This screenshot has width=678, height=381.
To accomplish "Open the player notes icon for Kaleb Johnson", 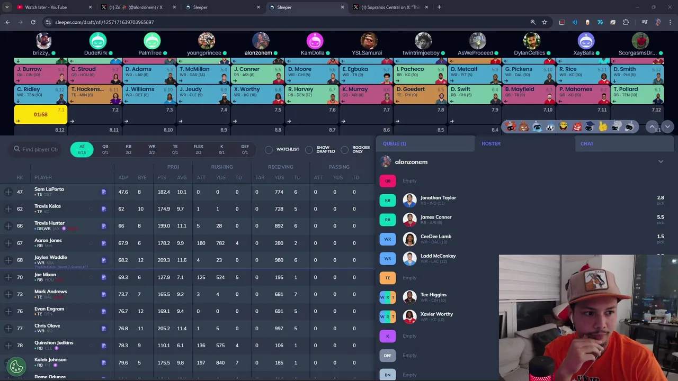I will click(104, 362).
